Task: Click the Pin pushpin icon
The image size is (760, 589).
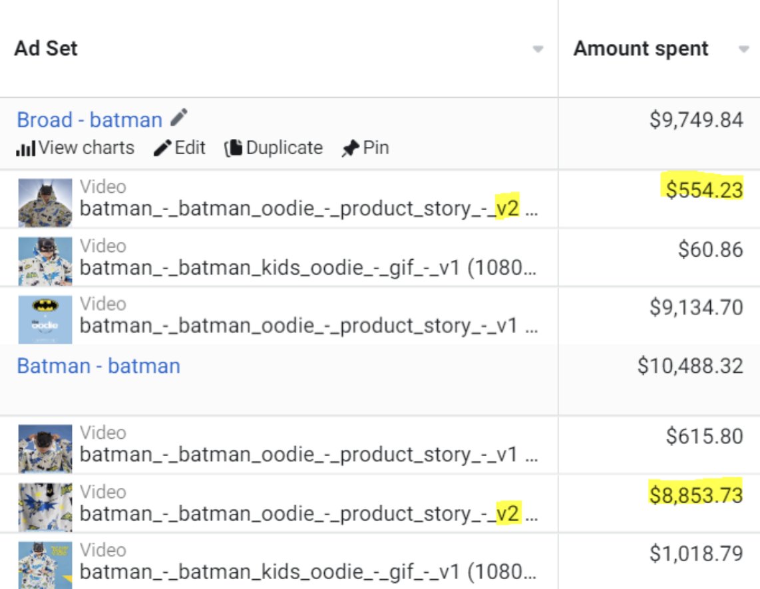Action: pos(350,149)
